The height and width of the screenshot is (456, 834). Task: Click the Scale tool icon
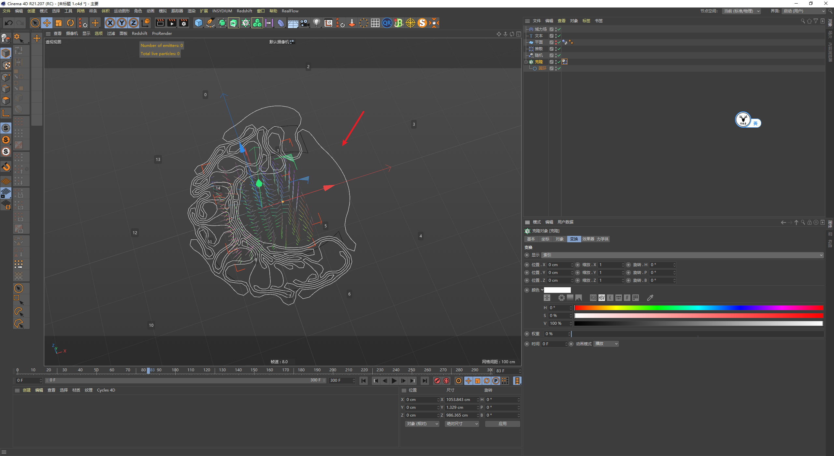(59, 23)
